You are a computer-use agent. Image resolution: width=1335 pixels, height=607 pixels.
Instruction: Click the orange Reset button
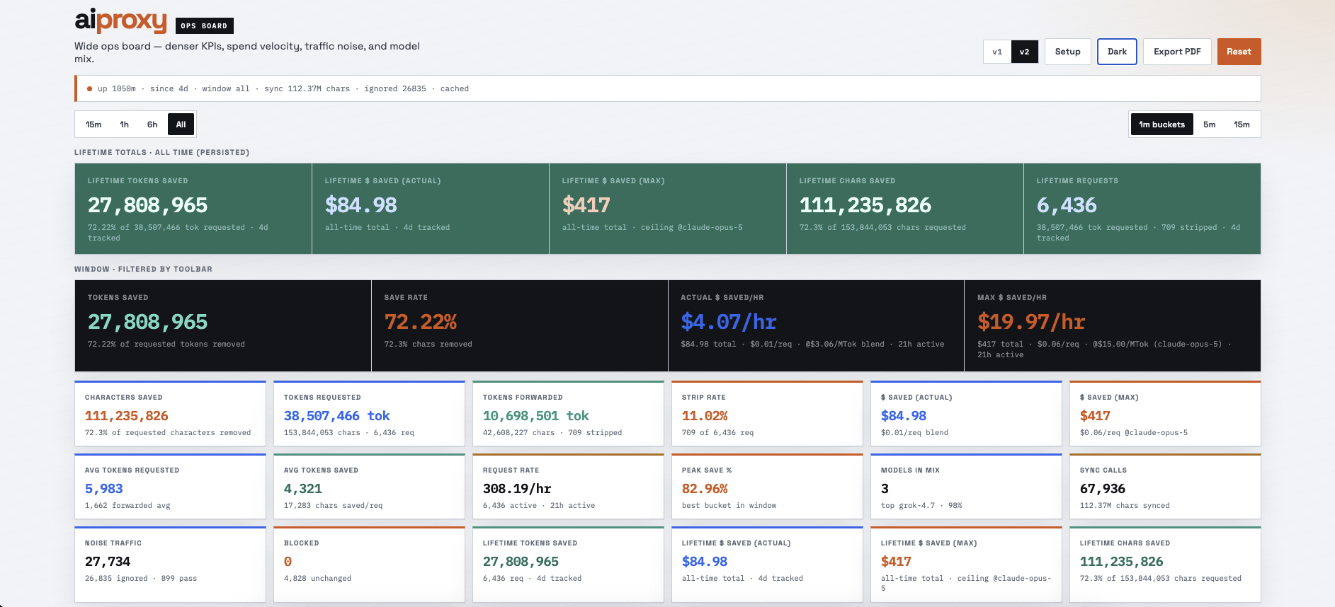click(1239, 52)
